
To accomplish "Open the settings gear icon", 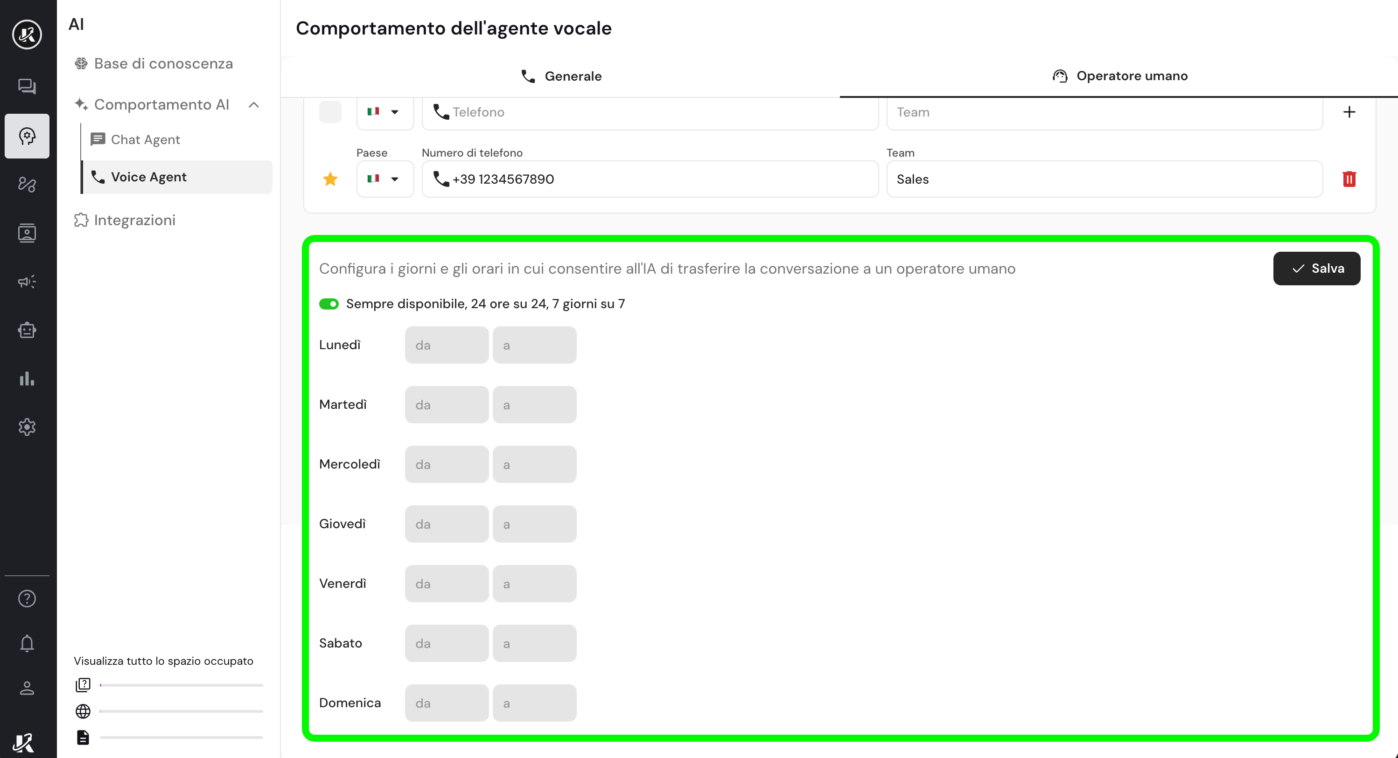I will [27, 427].
